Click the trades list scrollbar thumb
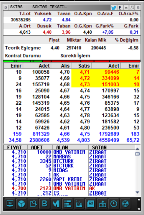 (x=137, y=154)
